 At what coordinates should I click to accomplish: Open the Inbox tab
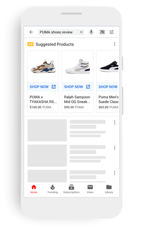coord(90,189)
